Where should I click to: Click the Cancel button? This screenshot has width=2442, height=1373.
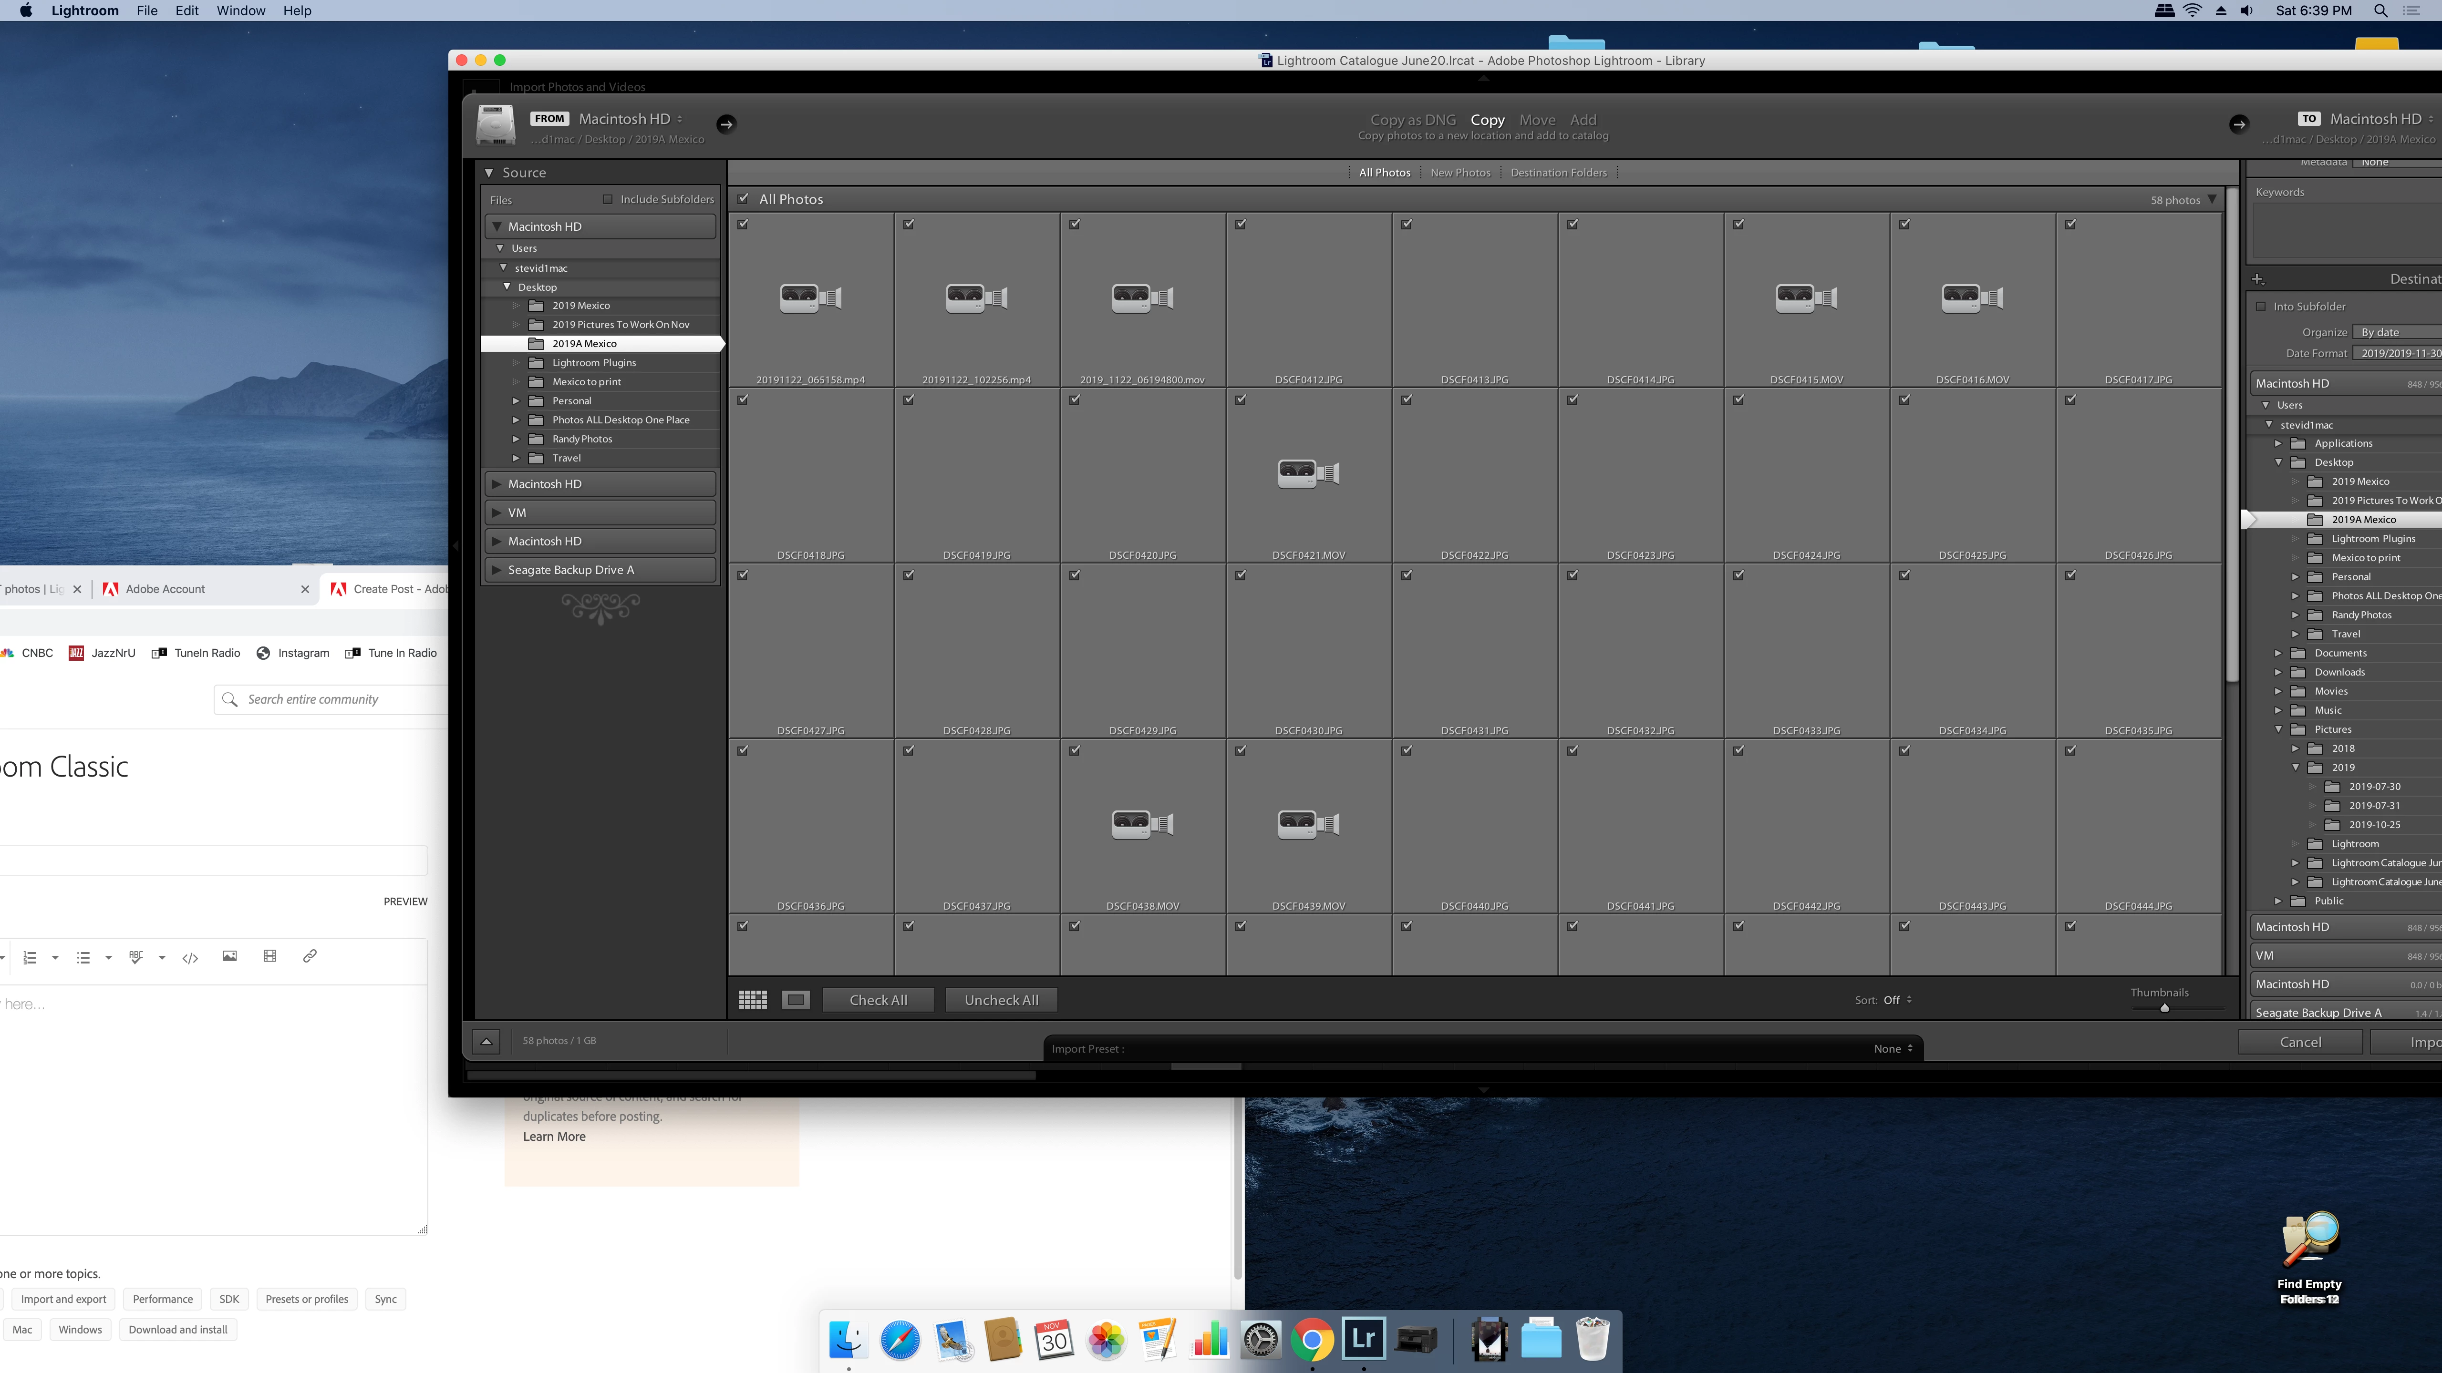[x=2300, y=1041]
